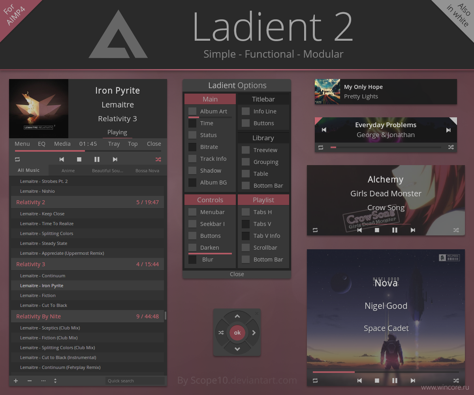This screenshot has width=474, height=395.
Task: Toggle the Track Info checkbox
Action: [192, 159]
